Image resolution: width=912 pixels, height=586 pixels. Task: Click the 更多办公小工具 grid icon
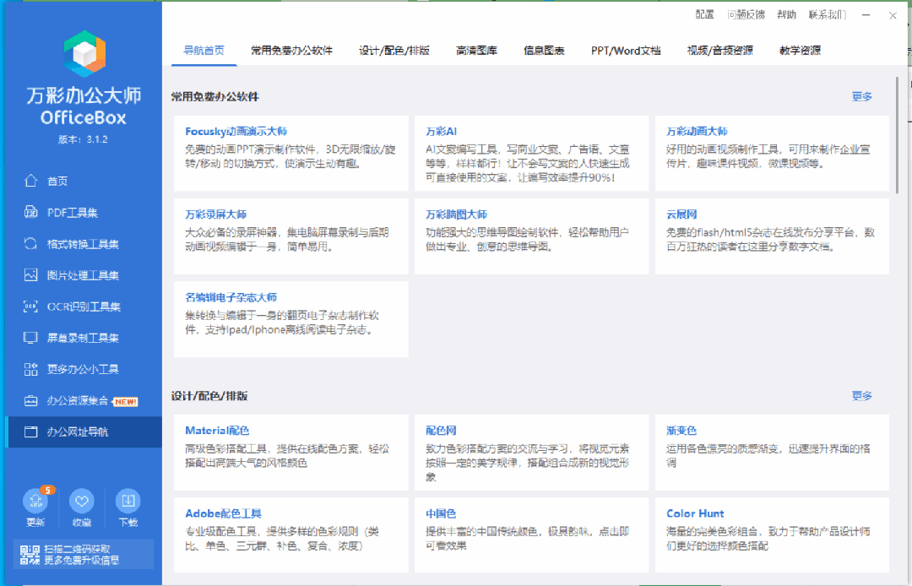tap(31, 369)
